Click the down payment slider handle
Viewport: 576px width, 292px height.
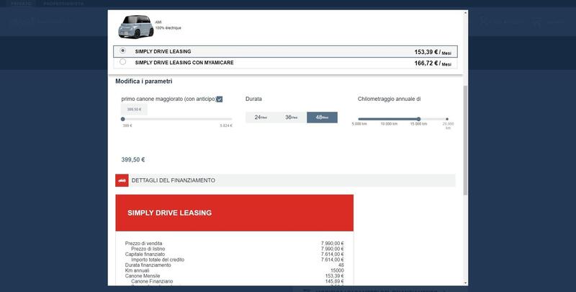[x=122, y=119]
